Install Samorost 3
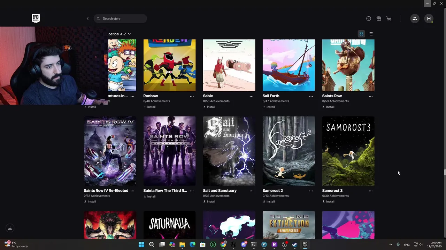The image size is (446, 250). click(328, 202)
